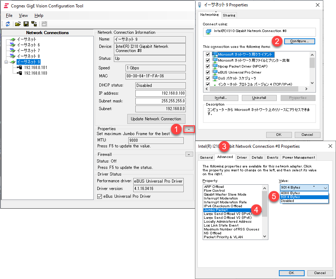Click the Open folder toolbar icon
Image resolution: width=336 pixels, height=279 pixels.
click(x=18, y=24)
